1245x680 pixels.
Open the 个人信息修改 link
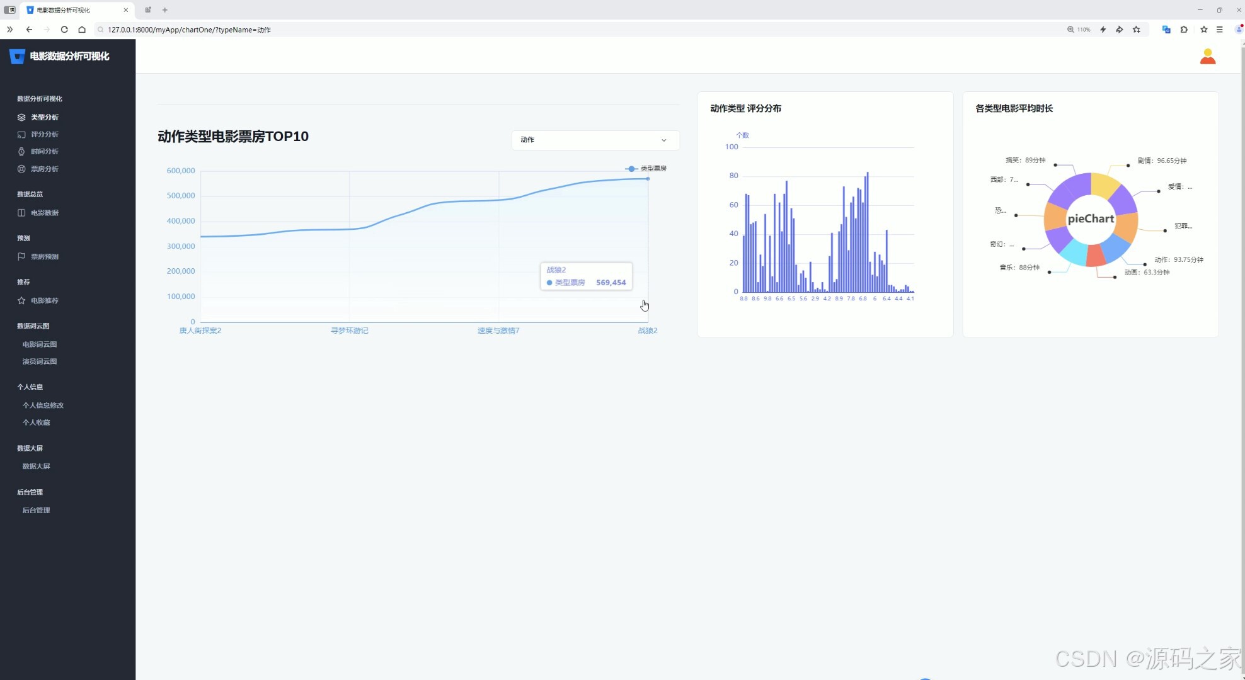(43, 405)
